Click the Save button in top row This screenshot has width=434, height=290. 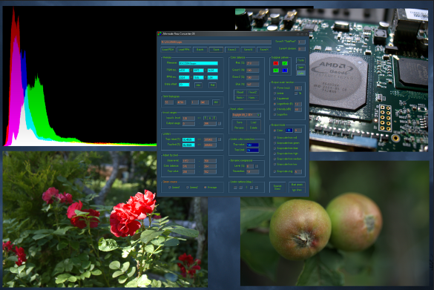[216, 50]
